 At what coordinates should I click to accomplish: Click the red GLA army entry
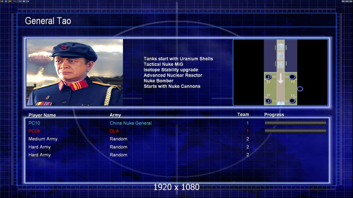(114, 131)
